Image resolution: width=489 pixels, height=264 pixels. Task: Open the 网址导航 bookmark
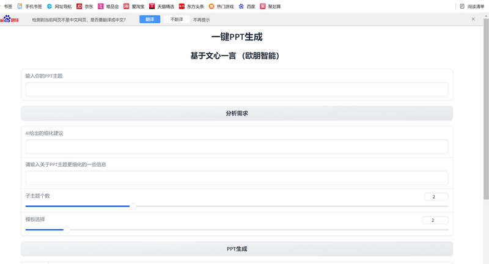[59, 6]
